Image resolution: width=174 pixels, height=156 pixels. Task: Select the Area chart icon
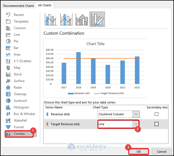point(8,54)
